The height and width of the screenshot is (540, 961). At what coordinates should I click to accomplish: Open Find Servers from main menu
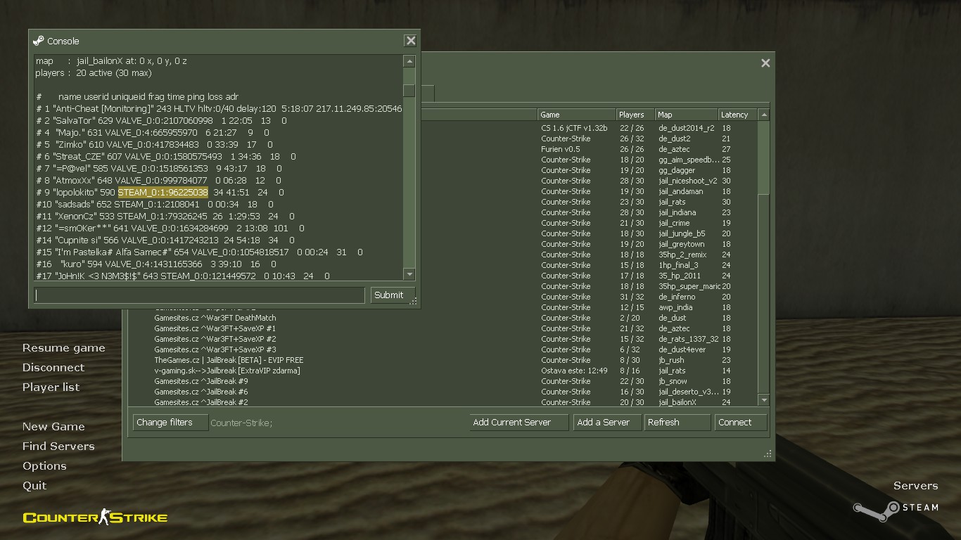[x=58, y=446]
